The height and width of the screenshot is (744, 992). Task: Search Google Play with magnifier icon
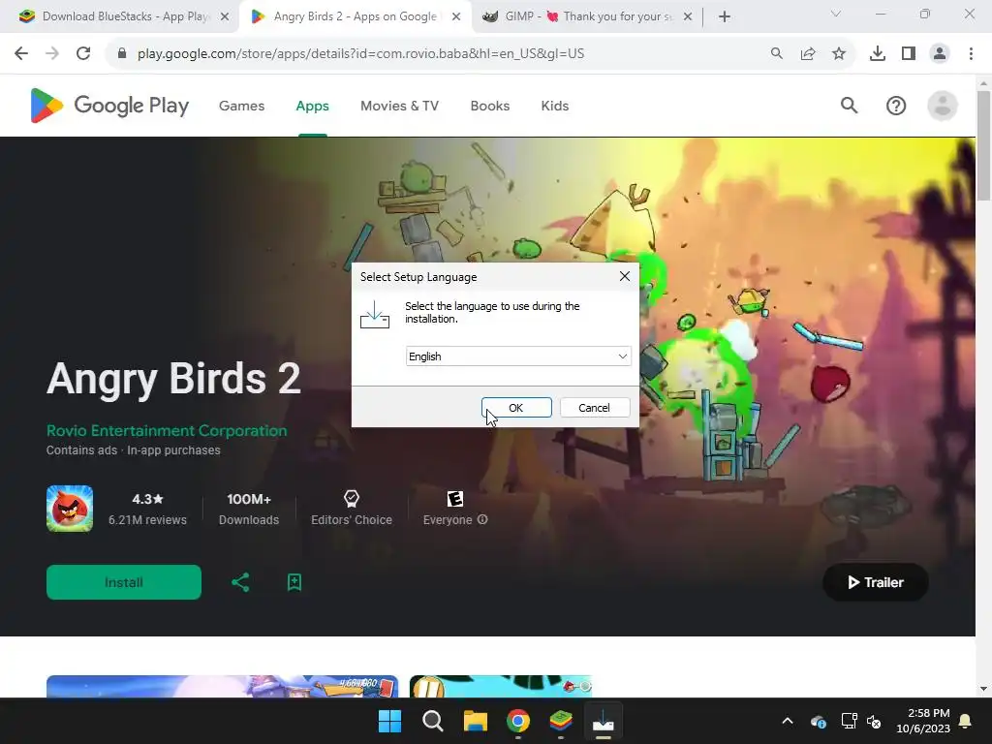point(849,105)
